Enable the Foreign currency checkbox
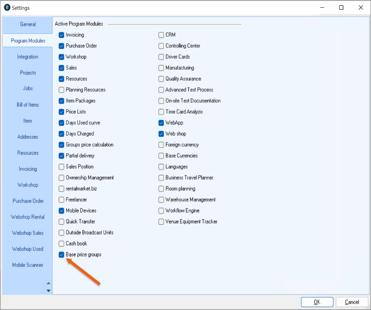This screenshot has height=310, width=371. pyautogui.click(x=161, y=145)
